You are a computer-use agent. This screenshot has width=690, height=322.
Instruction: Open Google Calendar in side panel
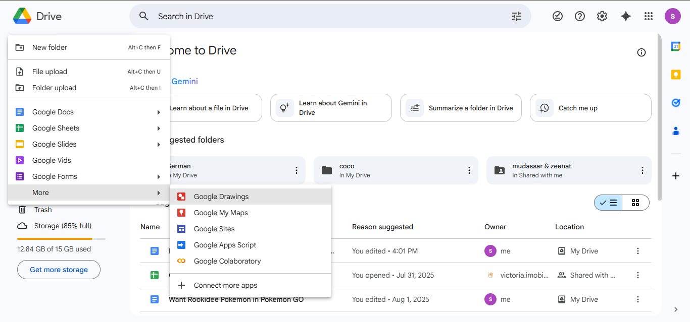675,46
